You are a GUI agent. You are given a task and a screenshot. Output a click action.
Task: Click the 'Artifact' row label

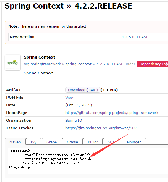tap(14, 90)
